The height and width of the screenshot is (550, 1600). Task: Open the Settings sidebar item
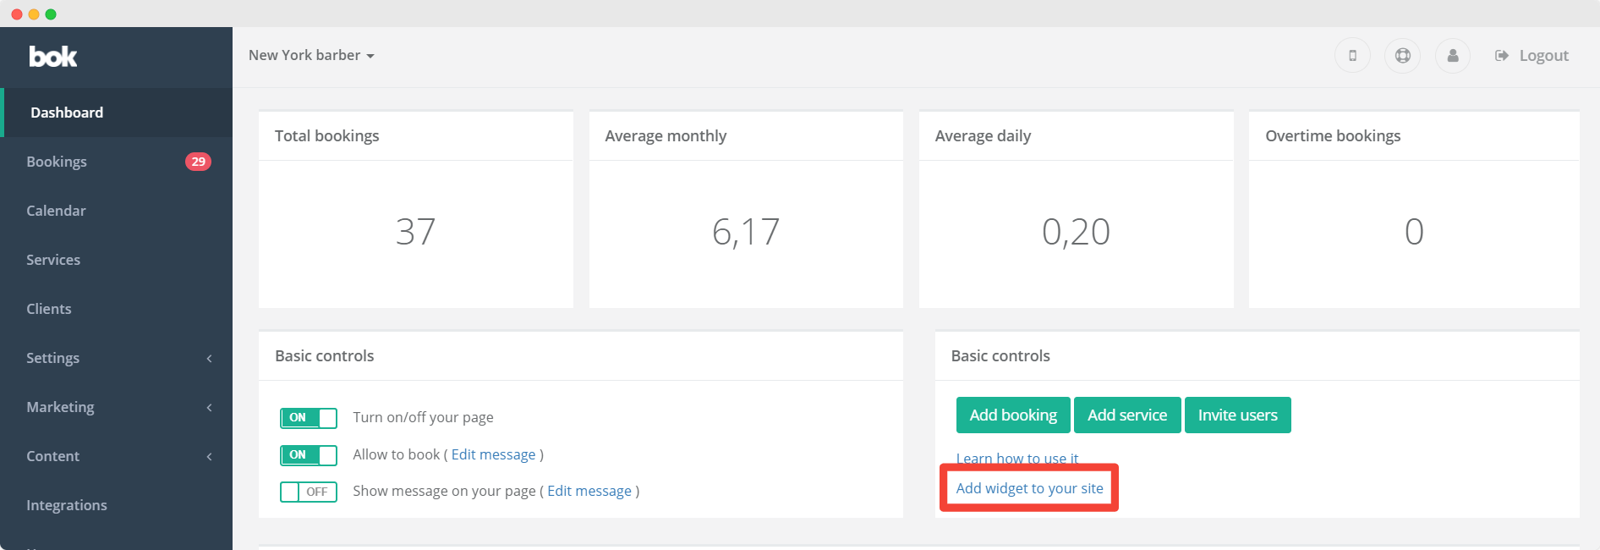click(117, 358)
